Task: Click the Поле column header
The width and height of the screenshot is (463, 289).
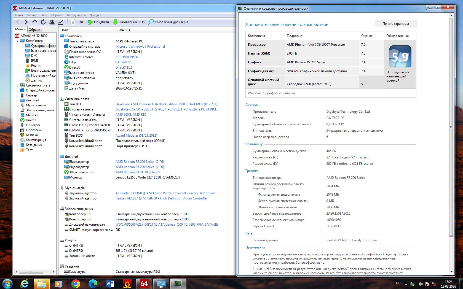Action: coord(86,30)
